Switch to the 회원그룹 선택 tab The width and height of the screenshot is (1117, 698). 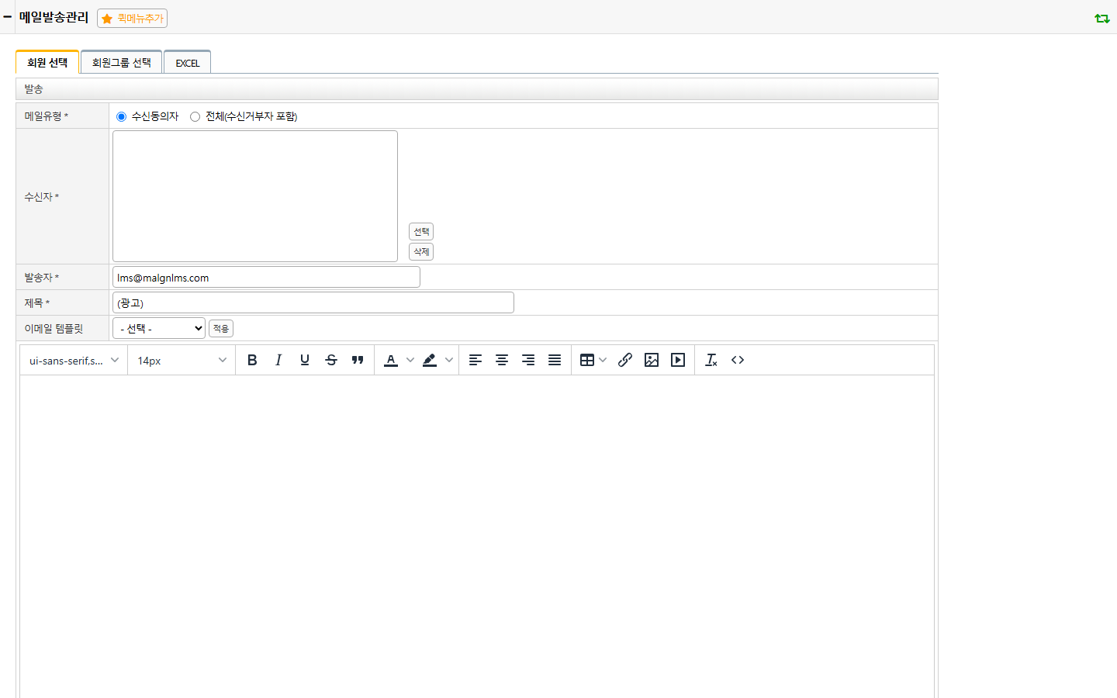(122, 62)
